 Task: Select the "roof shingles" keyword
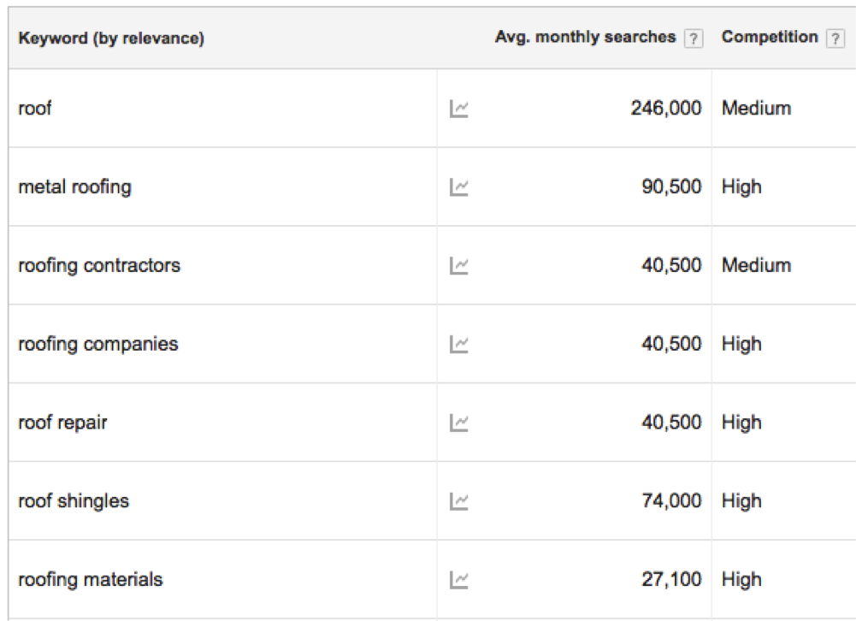click(74, 502)
